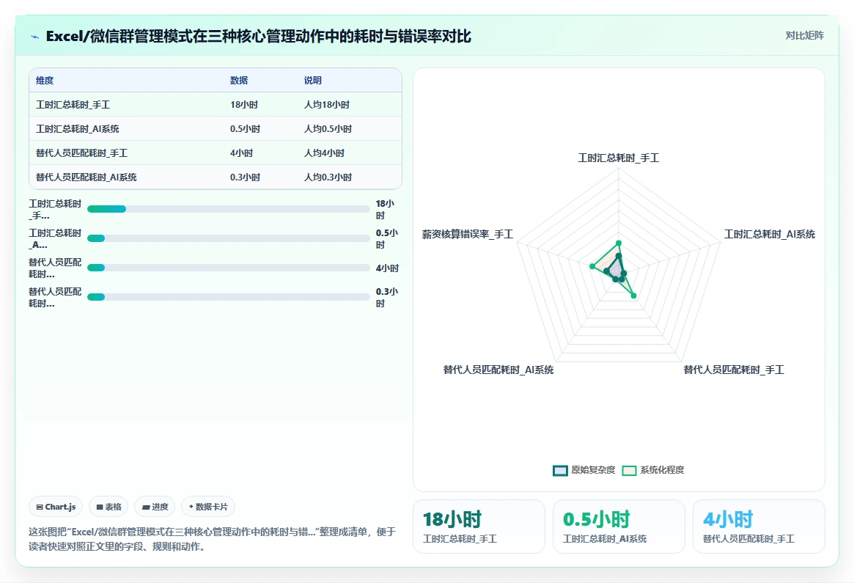Click the table cell 人均0.5小时
This screenshot has height=583, width=854.
point(328,129)
